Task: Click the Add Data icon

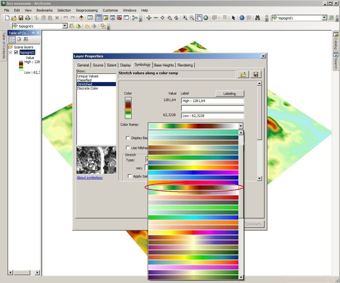Action: pyautogui.click(x=81, y=18)
